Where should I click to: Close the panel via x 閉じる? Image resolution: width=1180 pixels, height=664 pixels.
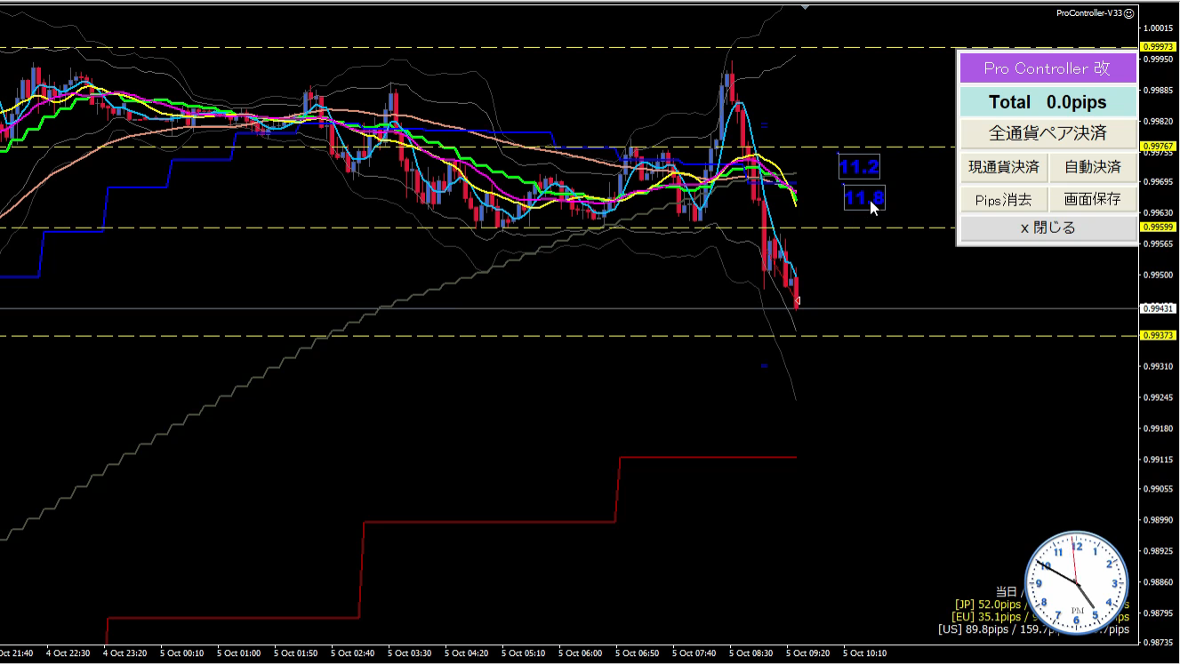click(x=1048, y=228)
